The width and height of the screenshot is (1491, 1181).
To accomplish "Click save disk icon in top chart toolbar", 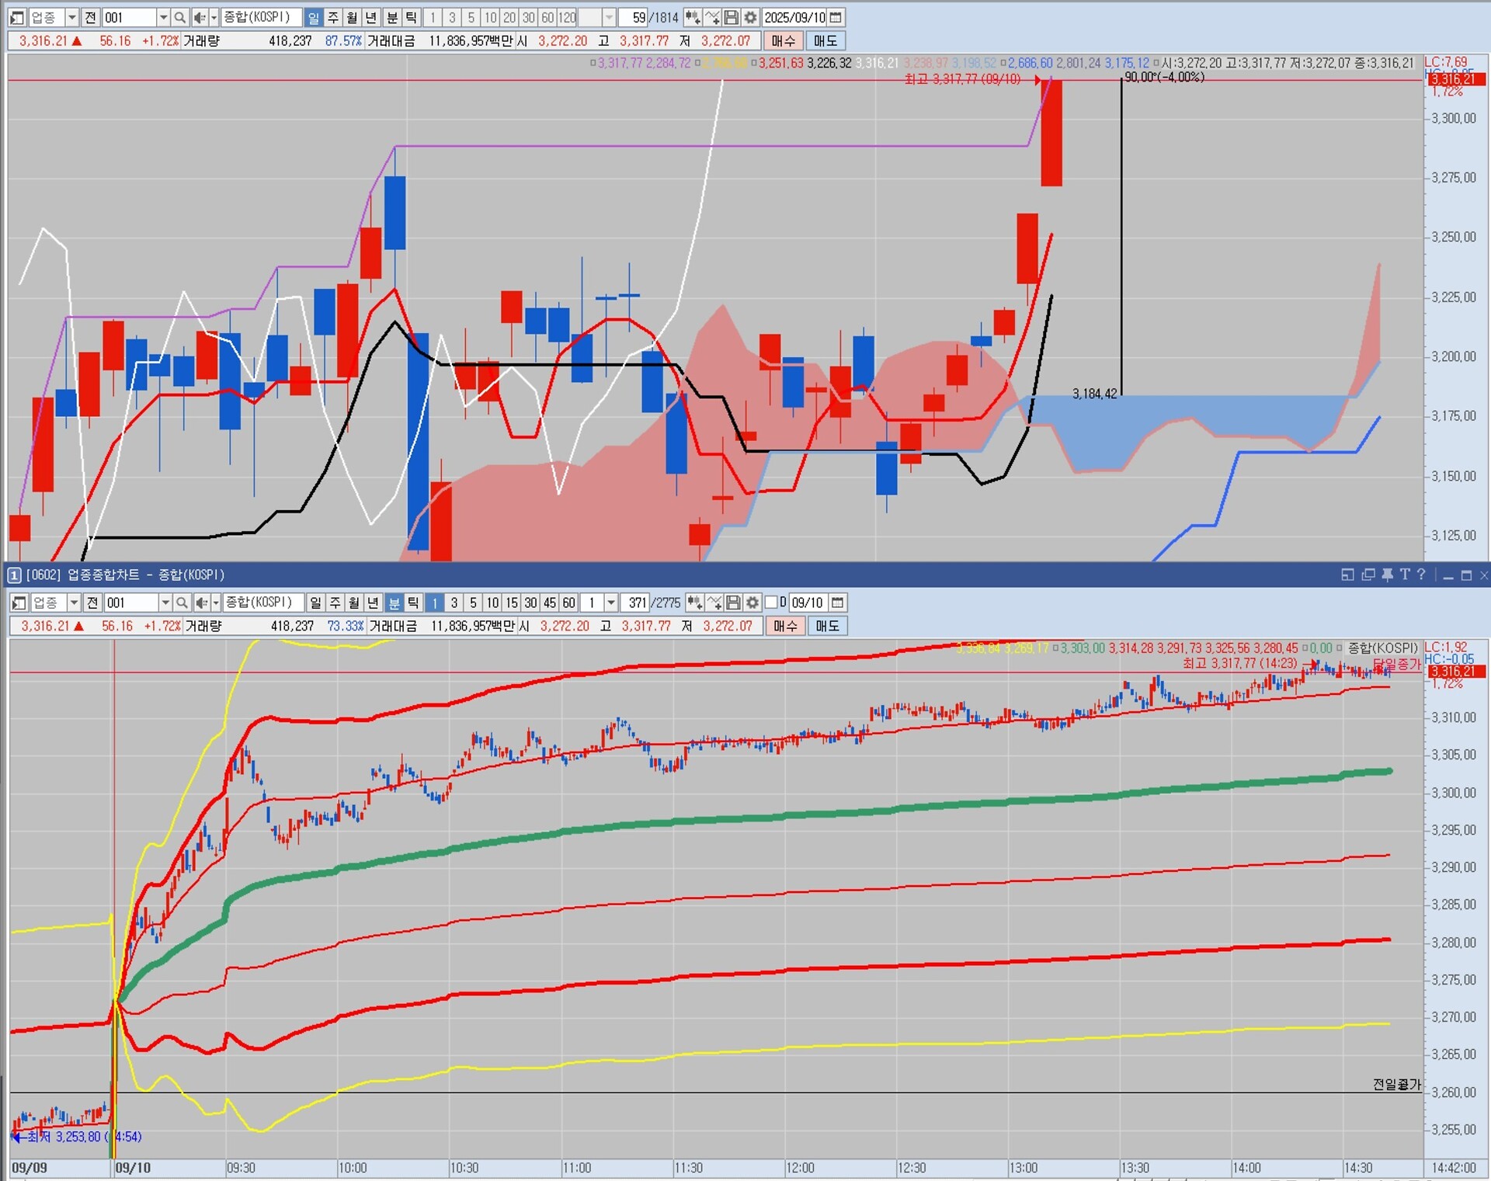I will point(732,17).
